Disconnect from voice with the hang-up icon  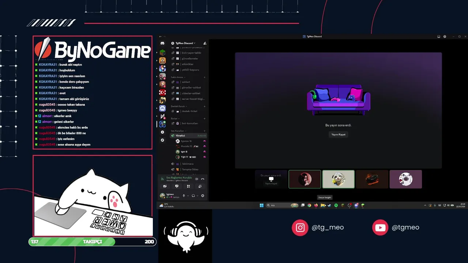point(203,179)
